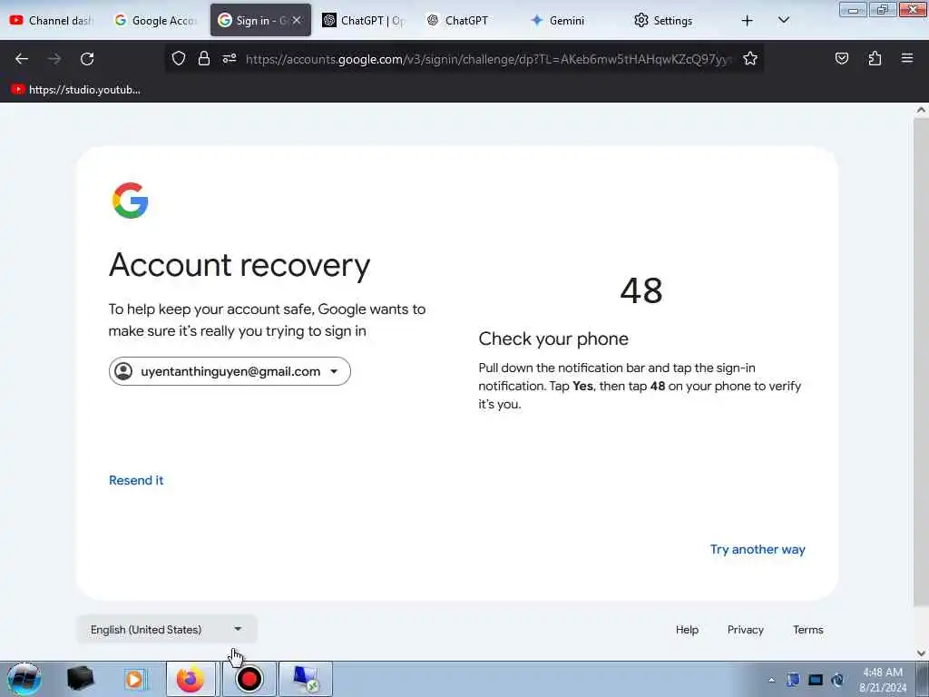Open the remote desktop taskbar icon
929x697 pixels.
306,679
